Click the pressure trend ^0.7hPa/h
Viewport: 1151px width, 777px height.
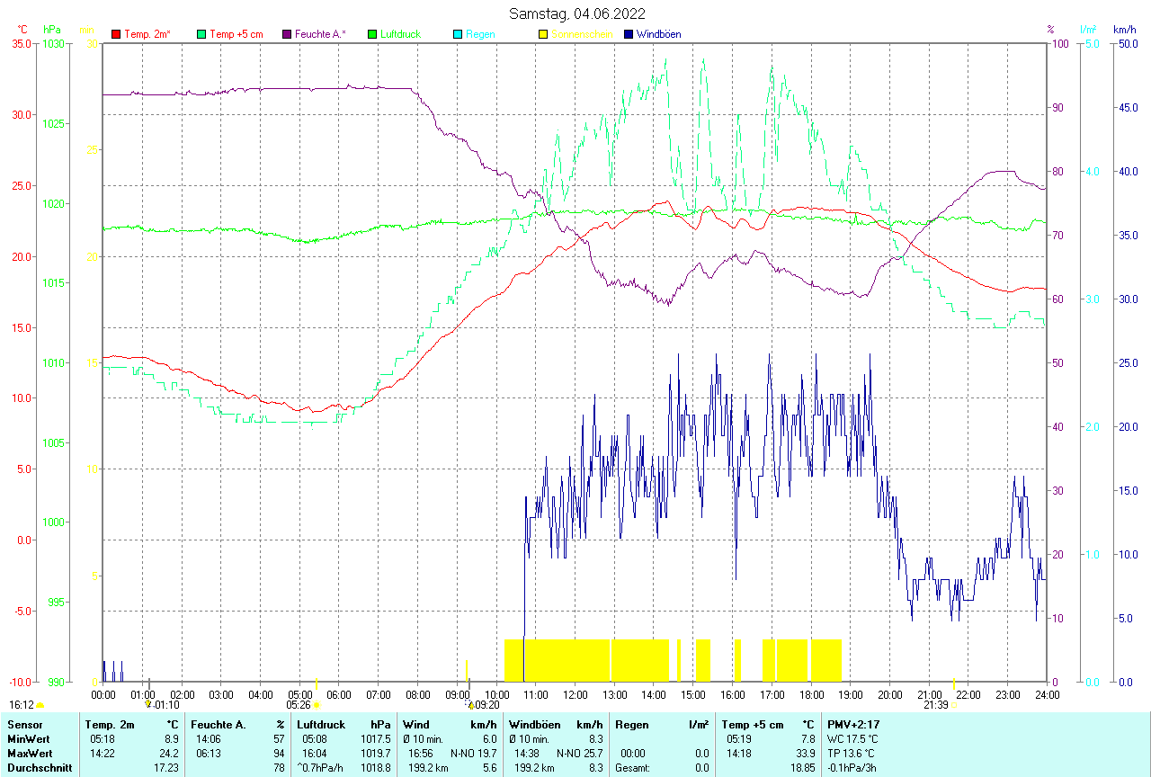(320, 768)
